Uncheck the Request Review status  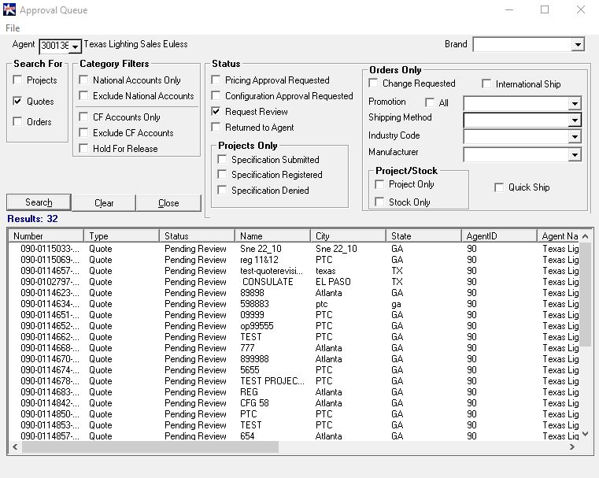[216, 111]
